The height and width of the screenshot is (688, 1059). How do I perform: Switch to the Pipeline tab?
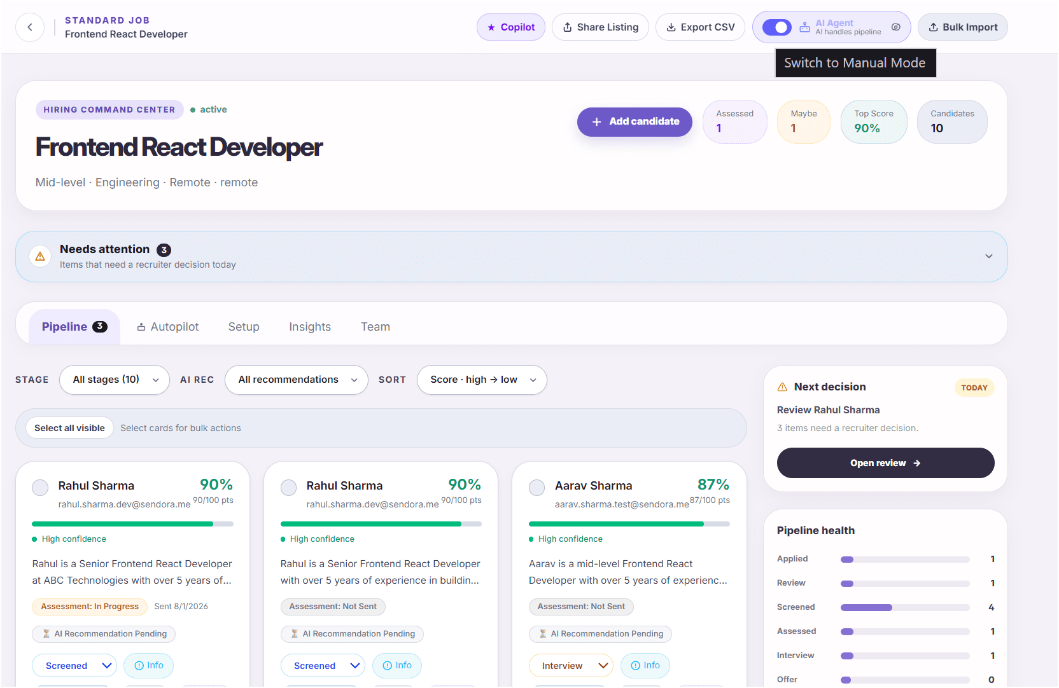(x=74, y=327)
